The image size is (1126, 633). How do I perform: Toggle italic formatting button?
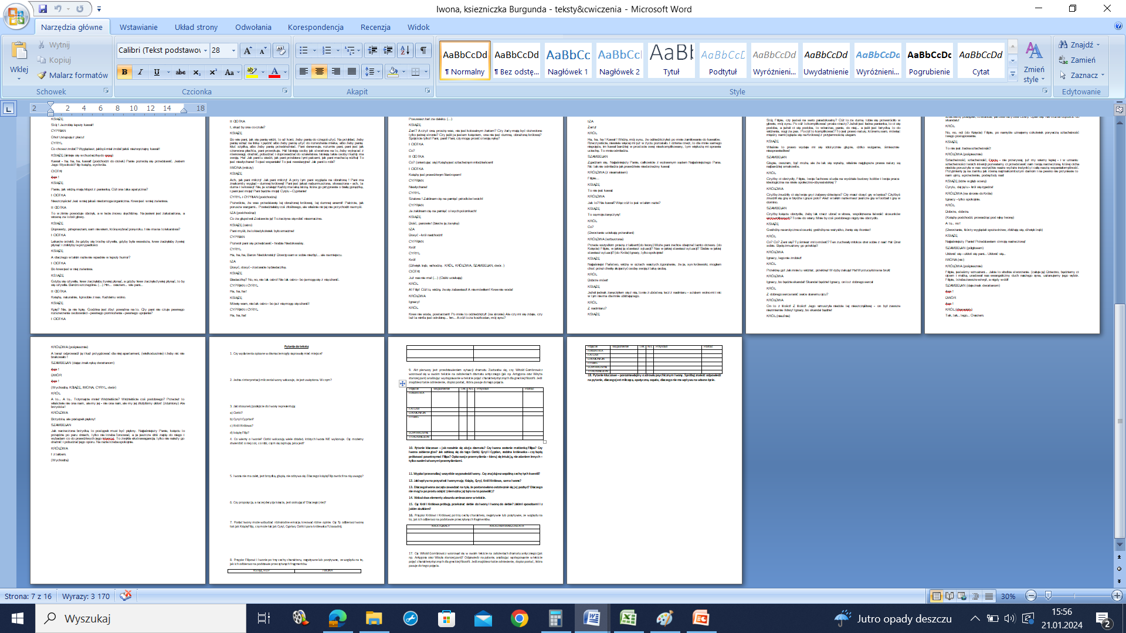[x=140, y=72]
